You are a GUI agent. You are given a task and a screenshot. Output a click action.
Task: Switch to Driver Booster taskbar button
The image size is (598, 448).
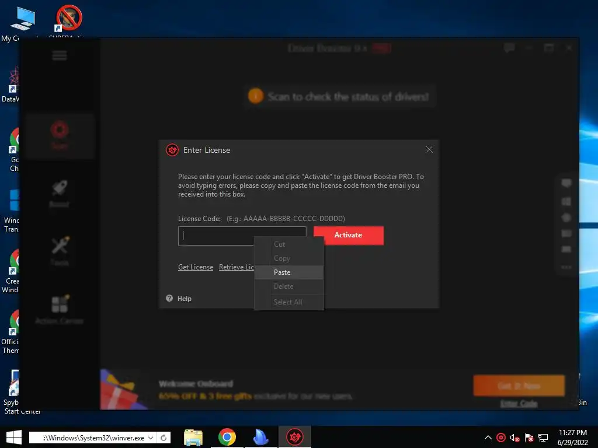(294, 437)
